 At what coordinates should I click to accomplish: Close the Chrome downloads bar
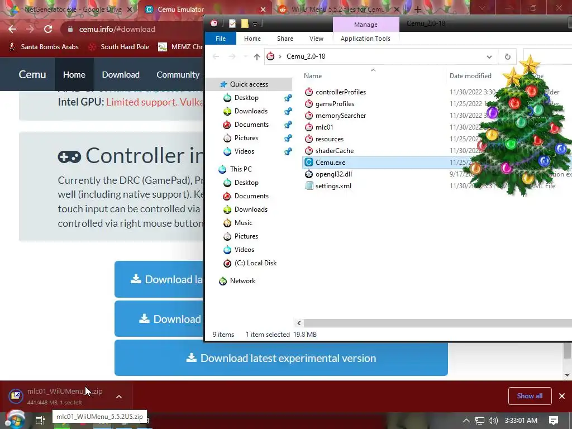coord(562,396)
